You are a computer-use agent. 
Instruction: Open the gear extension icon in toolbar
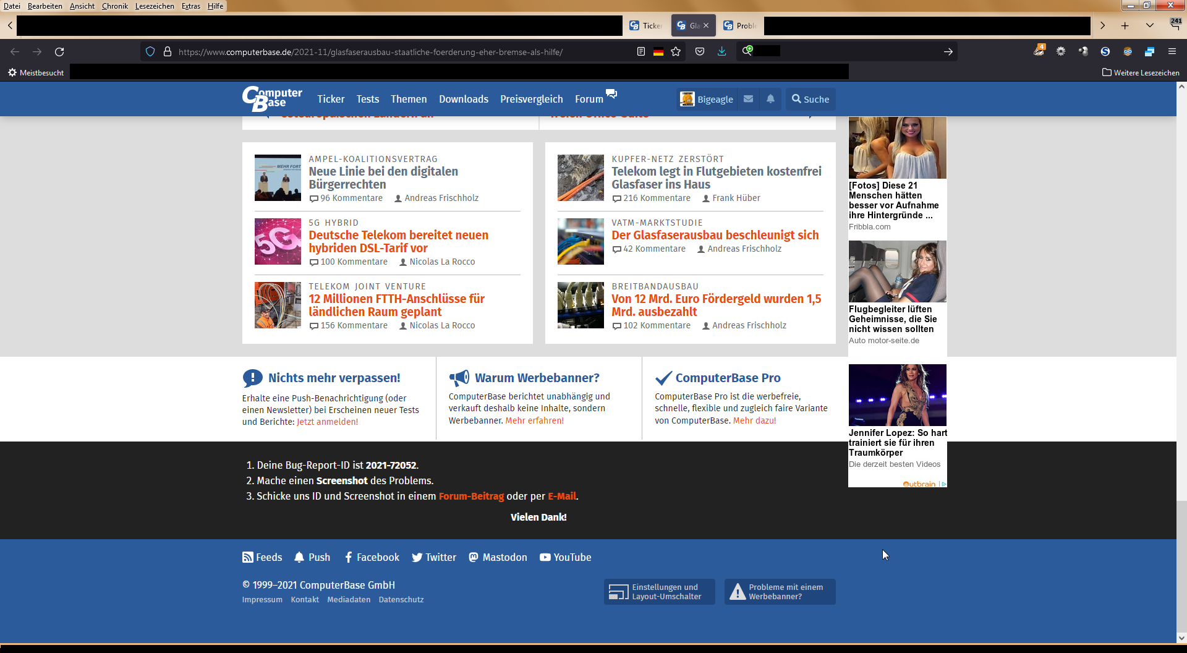pyautogui.click(x=1061, y=51)
